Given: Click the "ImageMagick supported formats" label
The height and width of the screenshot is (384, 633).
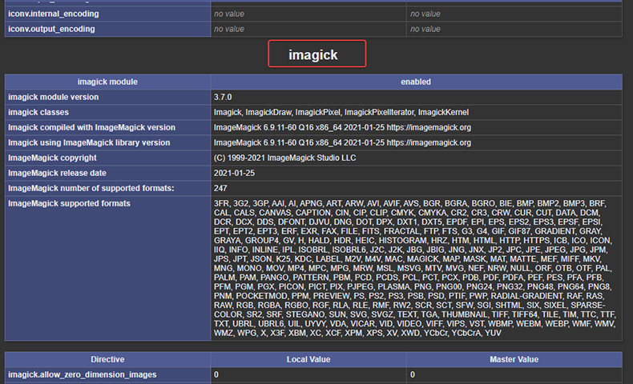Looking at the screenshot, I should (x=69, y=203).
